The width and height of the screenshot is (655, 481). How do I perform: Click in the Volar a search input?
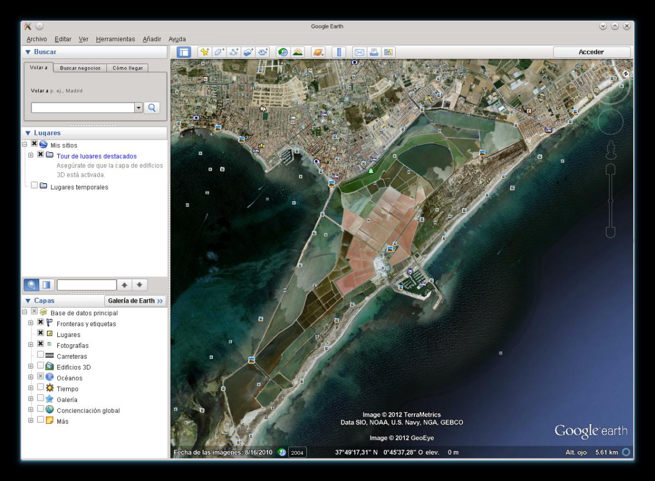pyautogui.click(x=83, y=107)
